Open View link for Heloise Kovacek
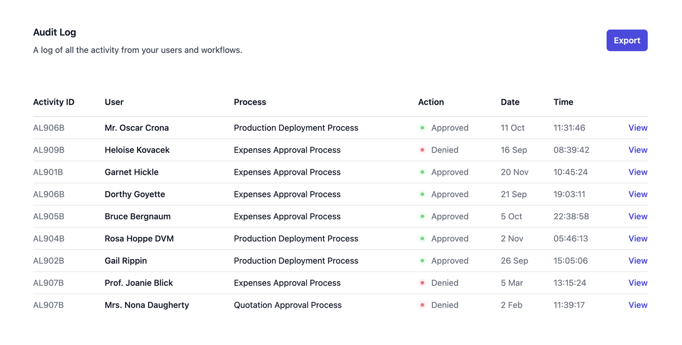The height and width of the screenshot is (345, 682). click(x=638, y=150)
